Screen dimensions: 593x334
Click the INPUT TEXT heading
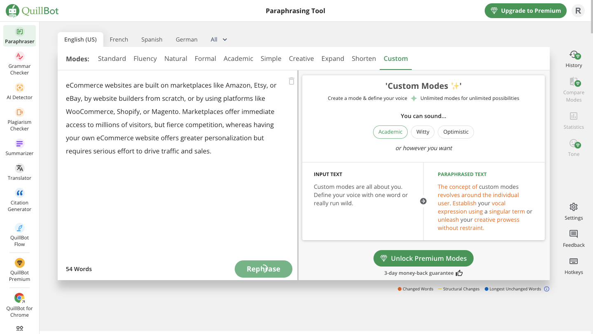click(x=328, y=174)
